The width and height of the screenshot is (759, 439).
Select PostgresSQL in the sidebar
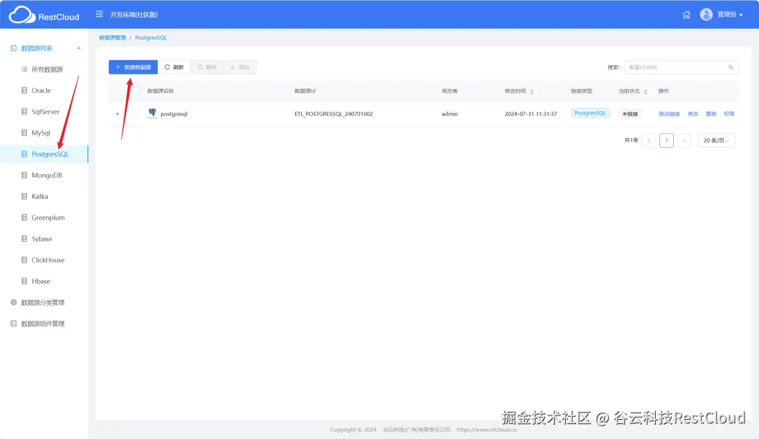pos(44,154)
